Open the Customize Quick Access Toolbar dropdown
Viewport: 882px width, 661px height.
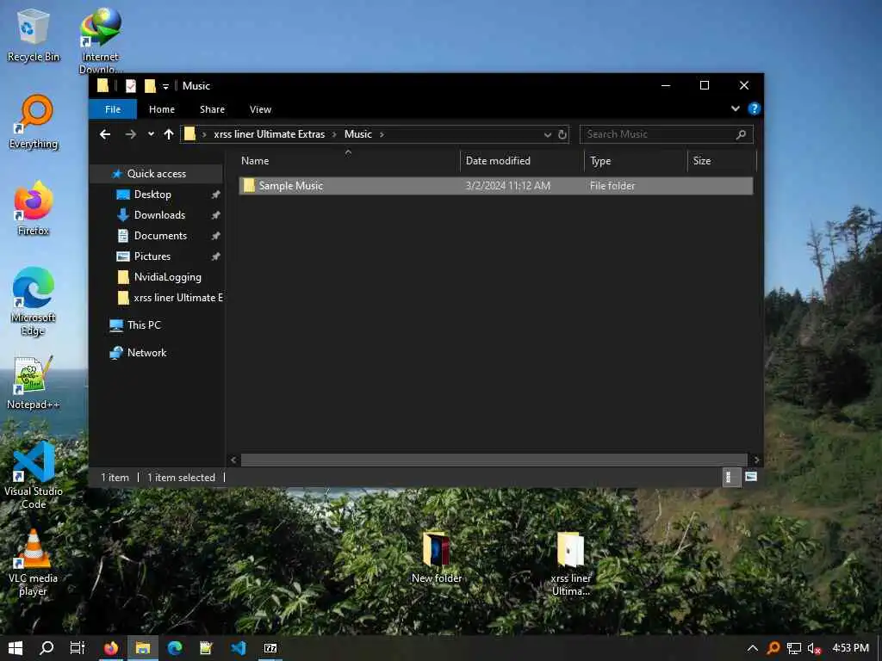[165, 87]
